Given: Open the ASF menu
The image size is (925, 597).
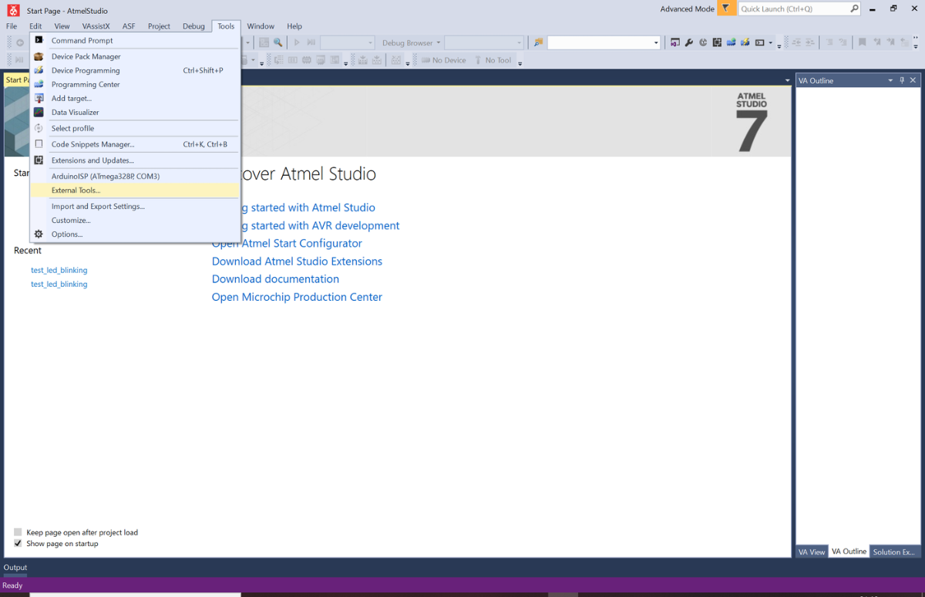Looking at the screenshot, I should point(129,26).
